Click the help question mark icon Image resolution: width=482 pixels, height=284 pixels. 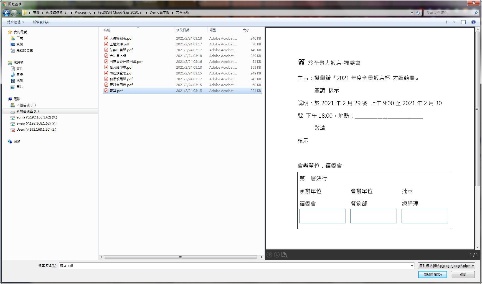click(473, 22)
